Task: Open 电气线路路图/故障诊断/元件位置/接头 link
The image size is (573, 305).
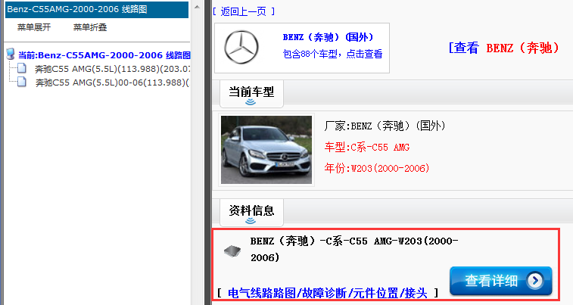Action: (x=328, y=293)
